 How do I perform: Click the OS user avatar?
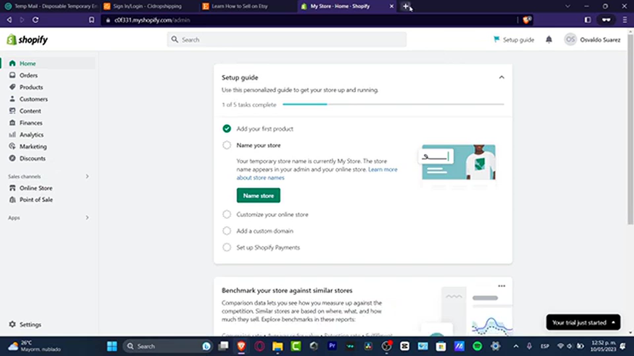coord(570,40)
